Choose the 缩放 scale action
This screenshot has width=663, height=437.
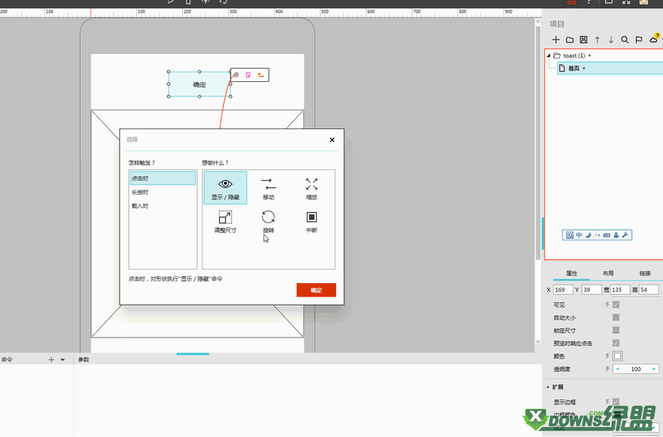click(x=312, y=188)
